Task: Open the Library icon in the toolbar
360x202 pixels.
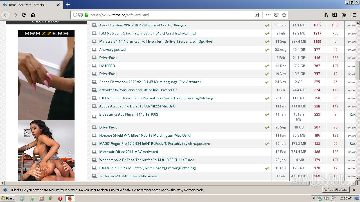Action: tap(326, 15)
